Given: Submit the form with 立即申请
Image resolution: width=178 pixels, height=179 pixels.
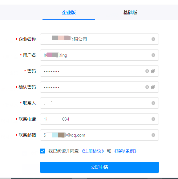Looking at the screenshot, I should tap(99, 167).
